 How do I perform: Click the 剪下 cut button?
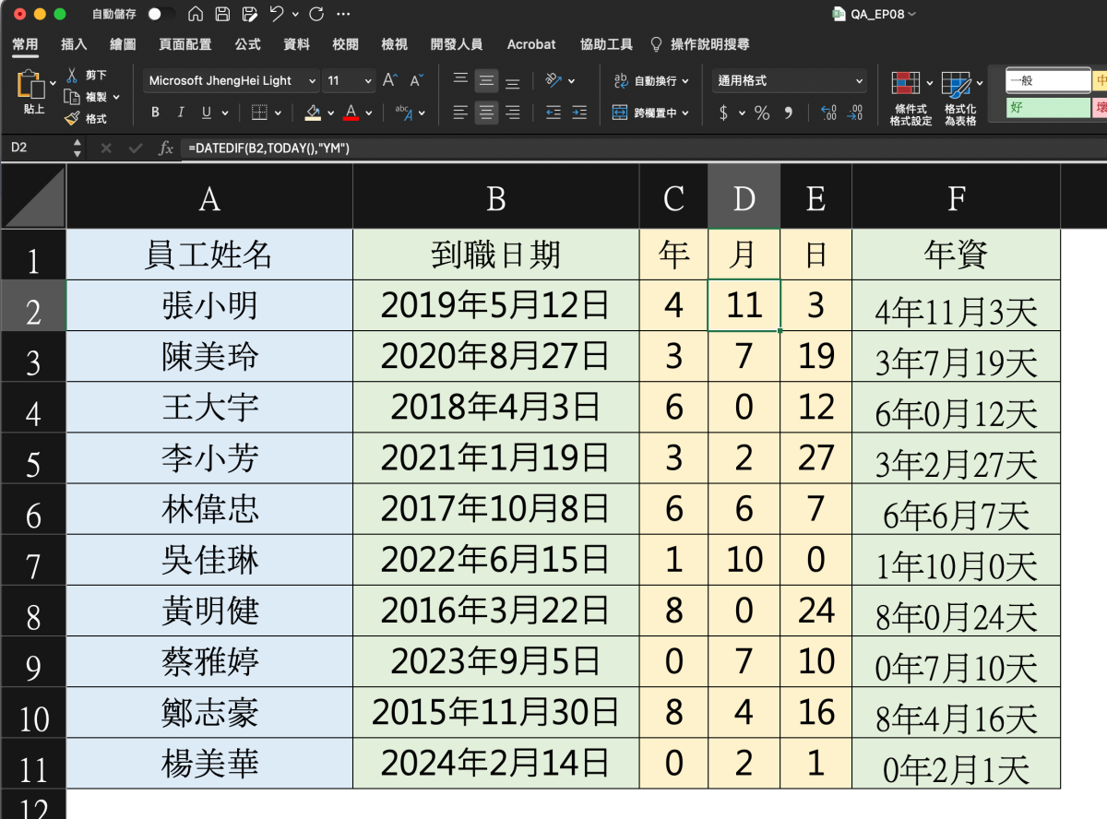87,75
